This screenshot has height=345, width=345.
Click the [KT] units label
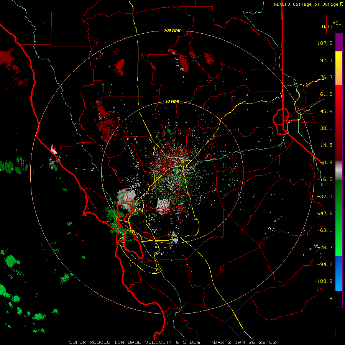(327, 26)
